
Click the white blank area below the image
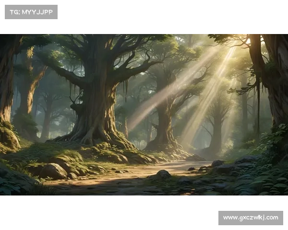pyautogui.click(x=120, y=213)
